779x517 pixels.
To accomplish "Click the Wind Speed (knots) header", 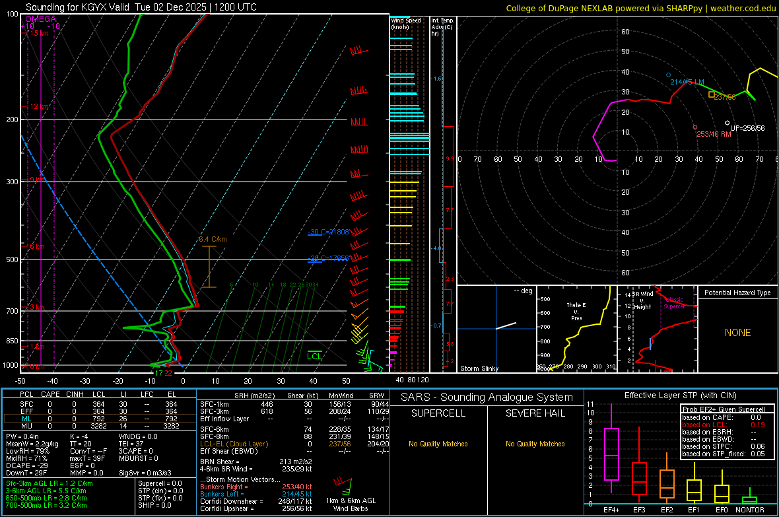I will pyautogui.click(x=405, y=23).
